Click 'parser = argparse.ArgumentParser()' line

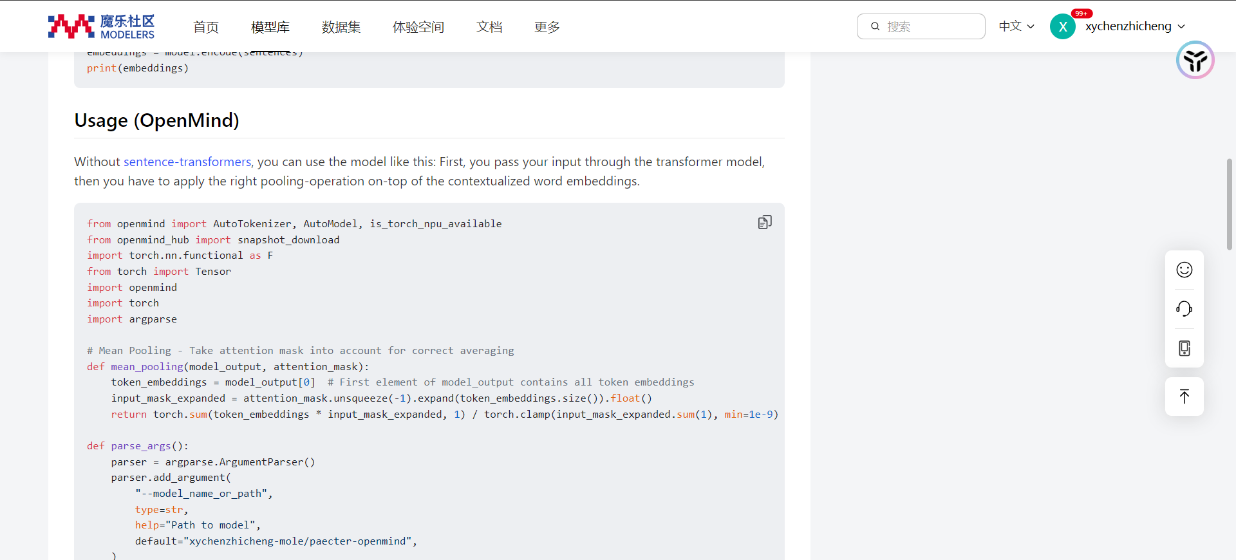(213, 462)
